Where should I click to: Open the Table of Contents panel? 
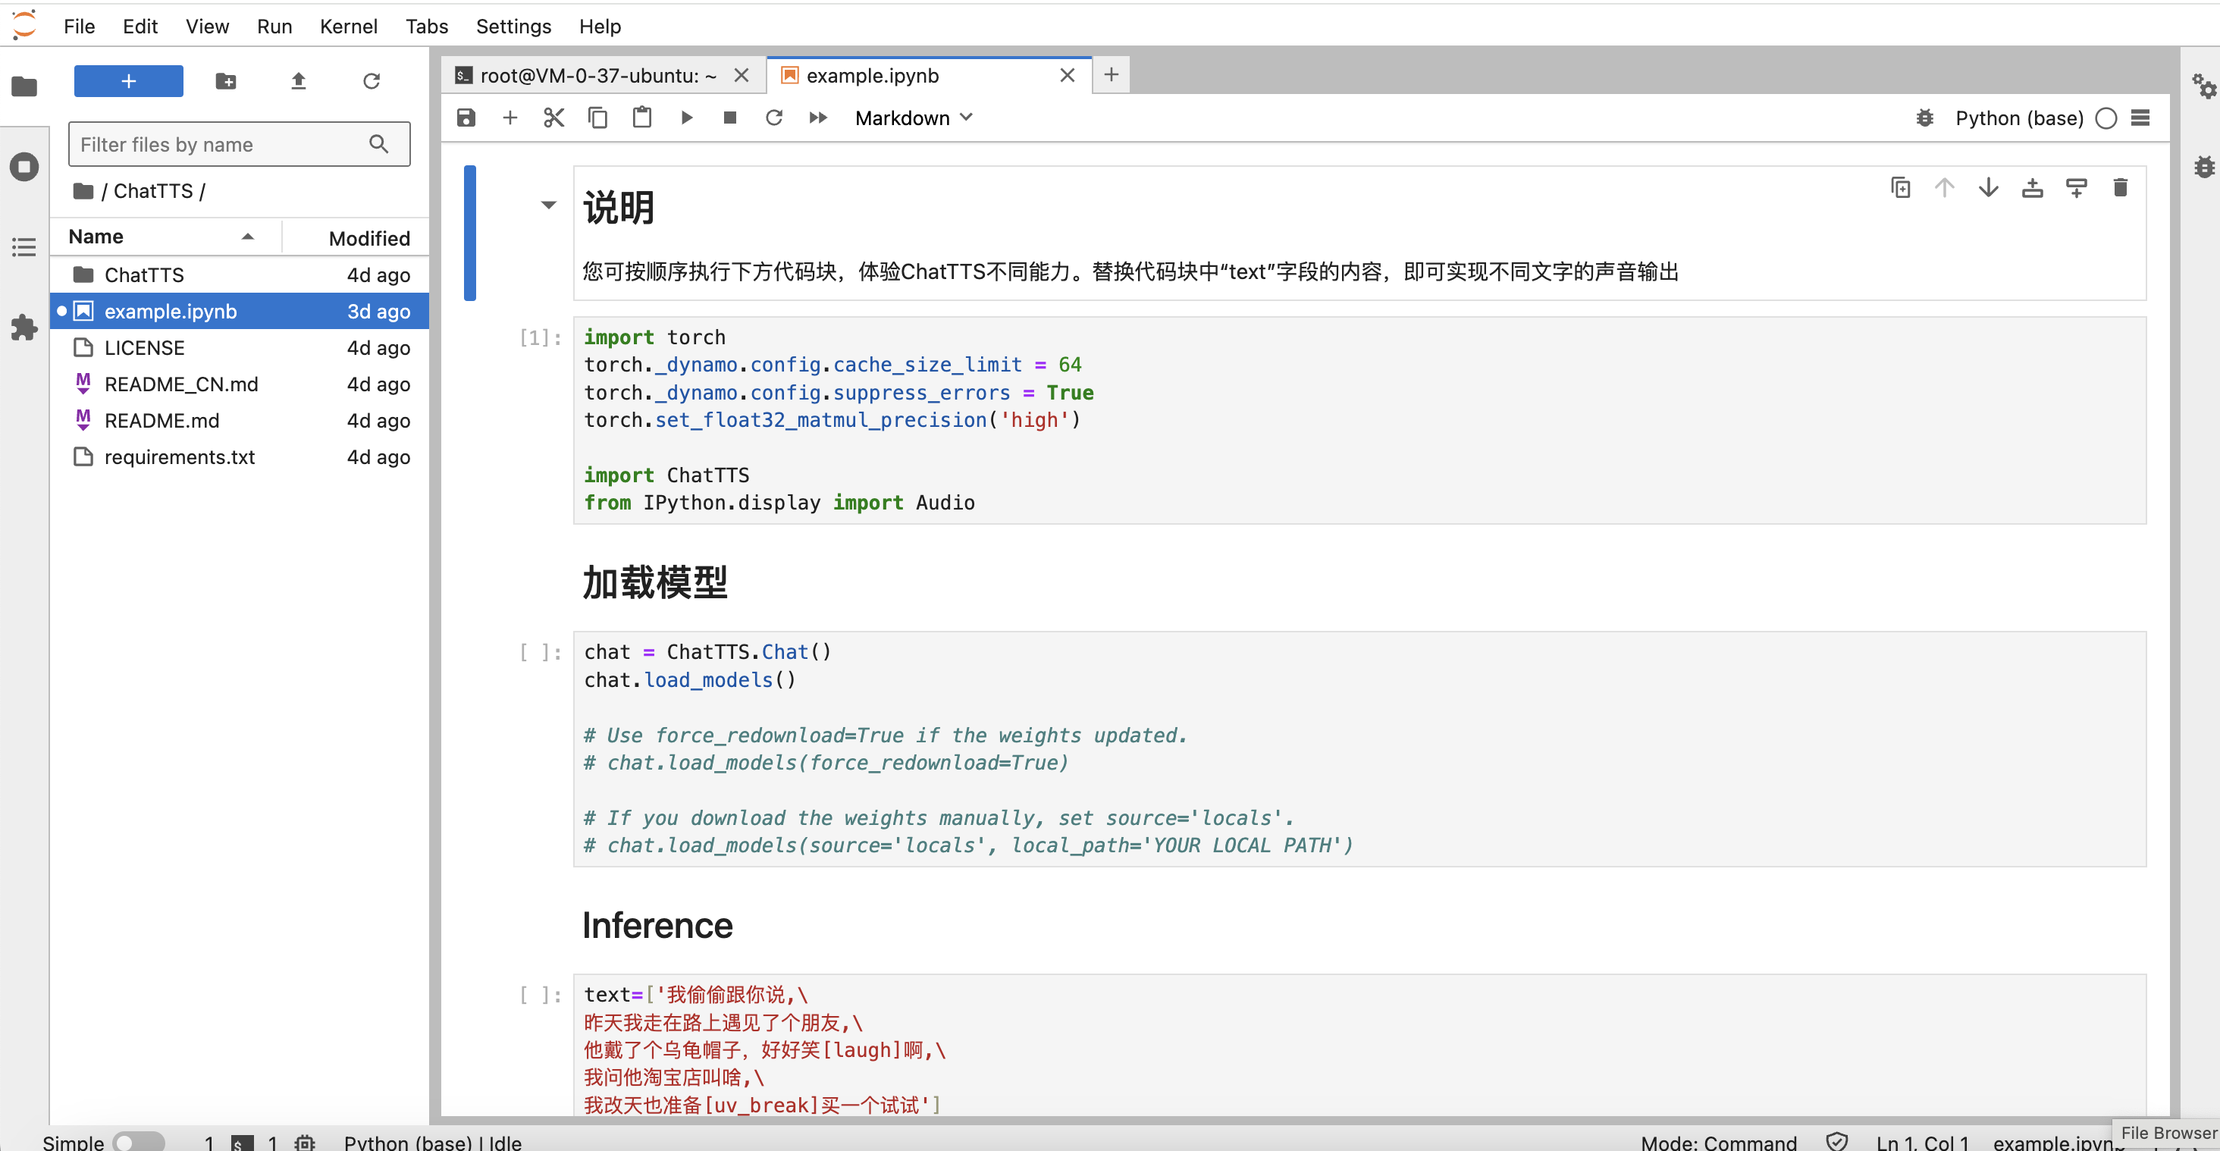[x=24, y=247]
